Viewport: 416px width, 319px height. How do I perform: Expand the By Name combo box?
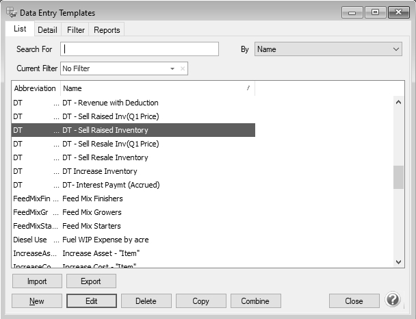[397, 49]
